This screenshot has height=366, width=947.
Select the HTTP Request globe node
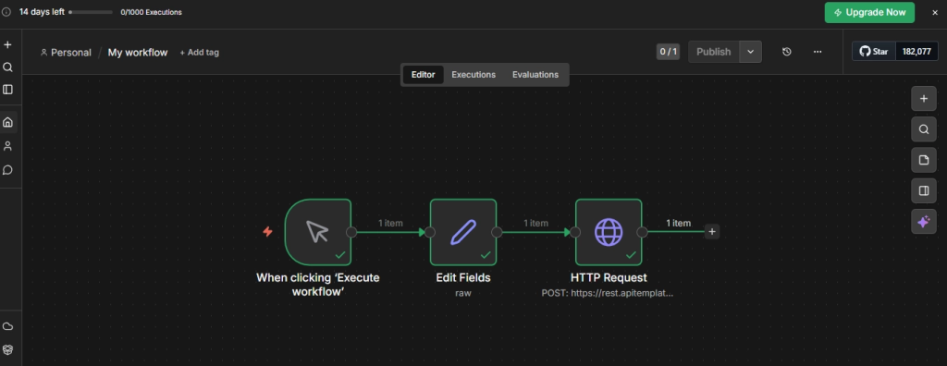(609, 232)
